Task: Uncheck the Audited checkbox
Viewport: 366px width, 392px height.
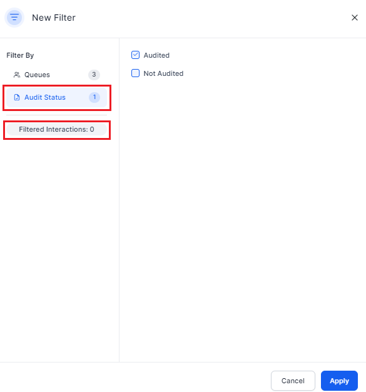Action: coord(135,55)
